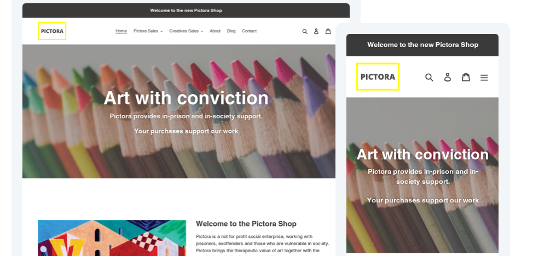
Task: Click the mobile welcome announcement banner
Action: [422, 45]
